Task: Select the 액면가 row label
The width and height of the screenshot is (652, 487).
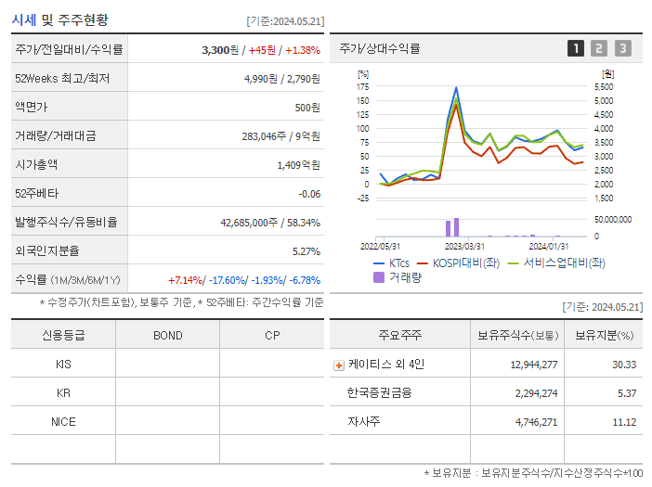Action: coord(32,107)
